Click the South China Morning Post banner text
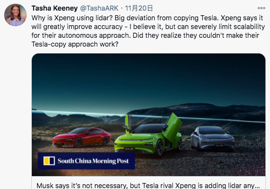The height and width of the screenshot is (189, 270). [x=93, y=161]
